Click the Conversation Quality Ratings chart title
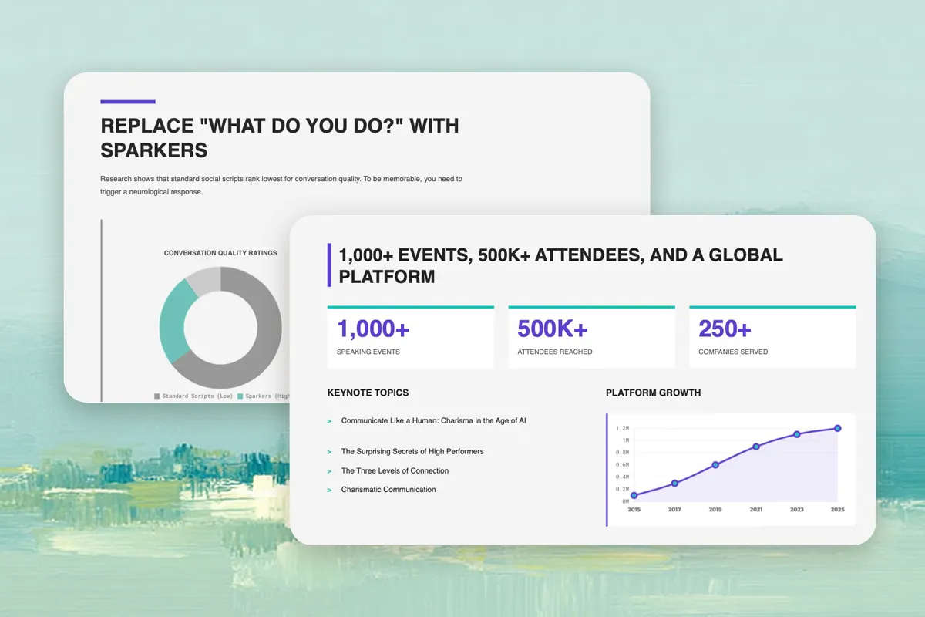The width and height of the screenshot is (925, 617). coord(220,253)
